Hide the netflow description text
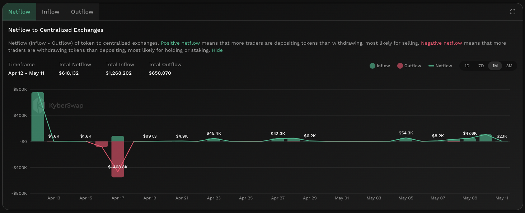525x213 pixels. coord(217,50)
